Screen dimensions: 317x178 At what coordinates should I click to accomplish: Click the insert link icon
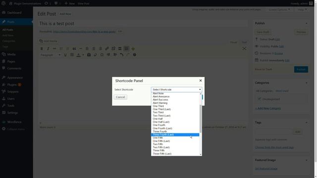point(107,48)
